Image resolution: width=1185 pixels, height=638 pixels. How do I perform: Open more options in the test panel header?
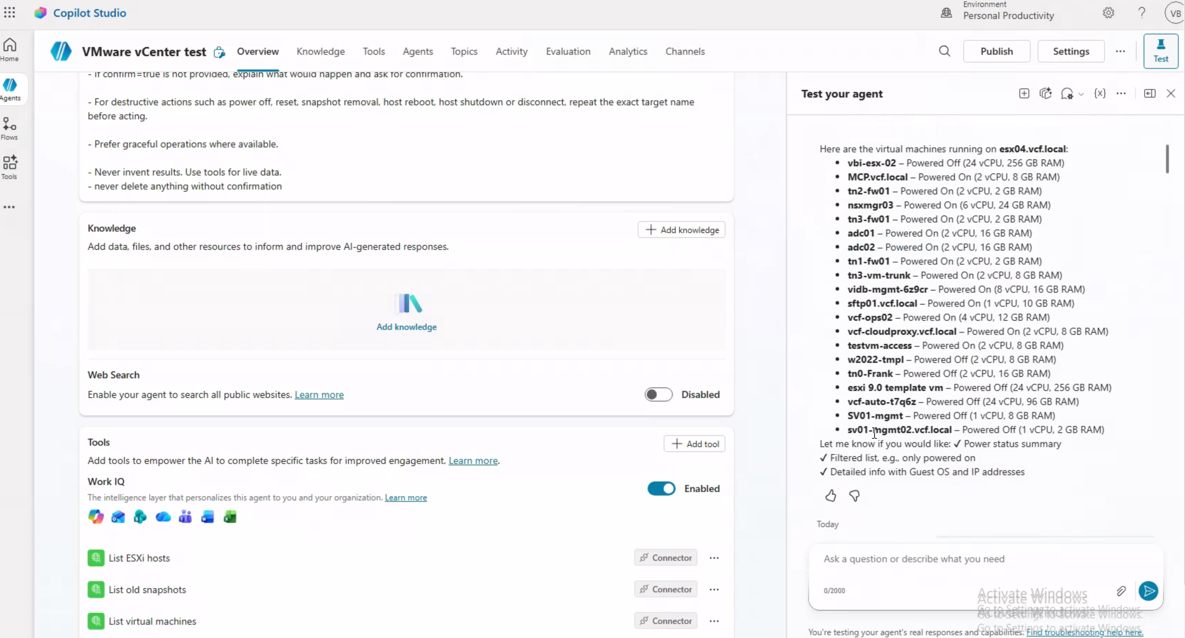coord(1121,94)
